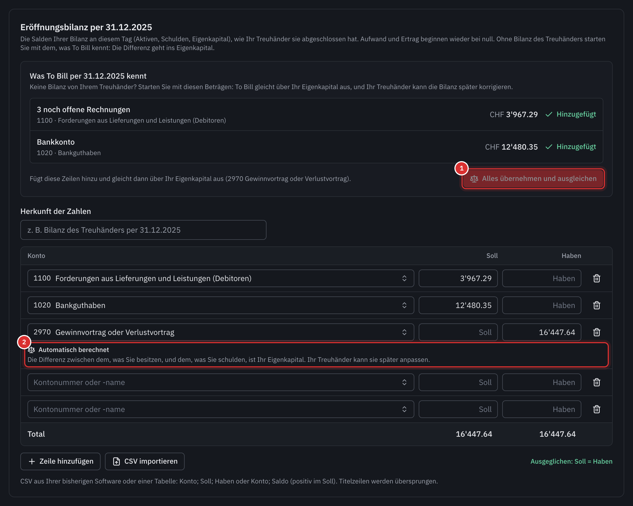Focus the Herkunft der Zahlen input field
633x506 pixels.
pyautogui.click(x=143, y=230)
